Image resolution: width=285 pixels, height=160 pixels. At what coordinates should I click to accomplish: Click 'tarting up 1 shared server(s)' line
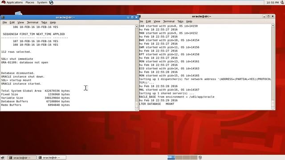(x=167, y=93)
